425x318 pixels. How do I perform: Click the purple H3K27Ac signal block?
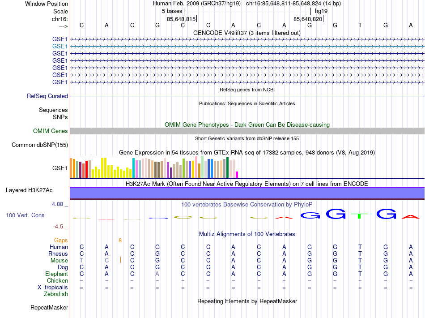pyautogui.click(x=247, y=193)
